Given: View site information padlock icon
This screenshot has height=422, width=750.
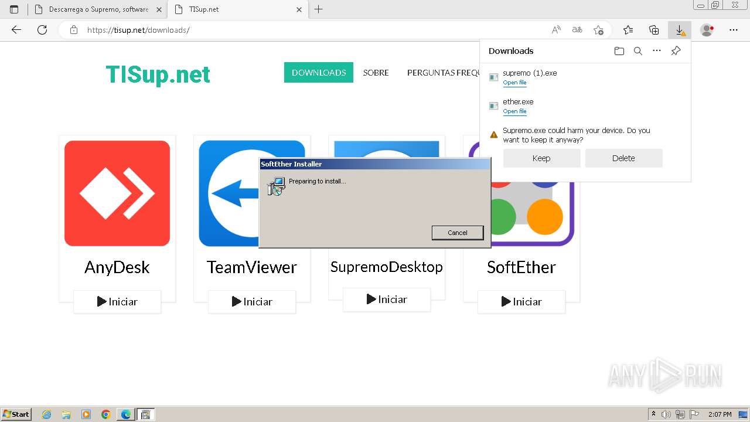Looking at the screenshot, I should 74,30.
